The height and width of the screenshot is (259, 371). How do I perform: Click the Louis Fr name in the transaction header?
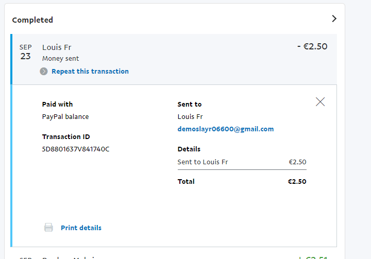57,47
